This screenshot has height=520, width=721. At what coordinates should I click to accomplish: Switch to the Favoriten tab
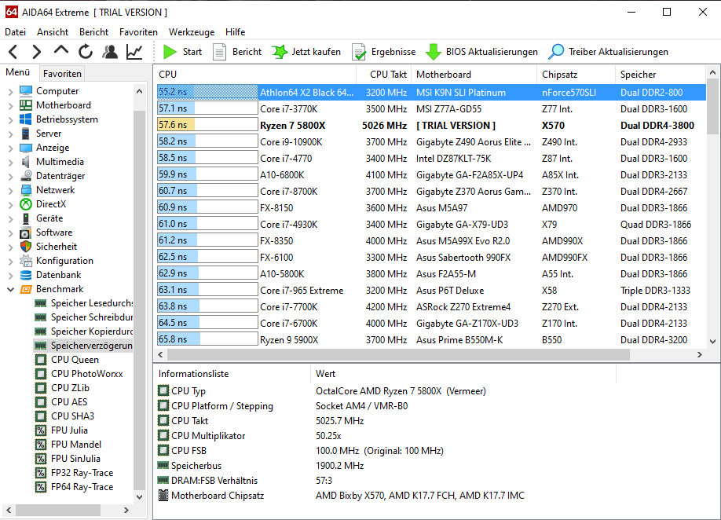point(62,74)
